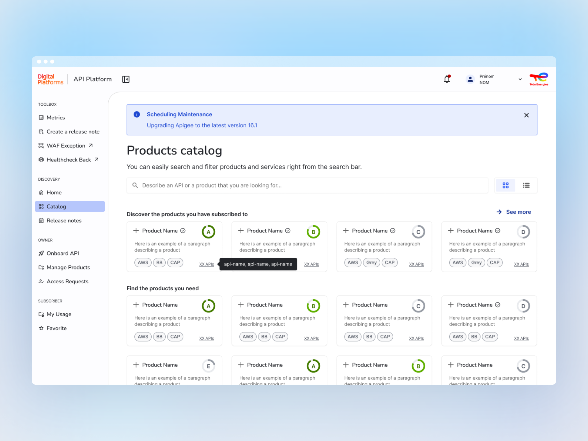The width and height of the screenshot is (588, 441).
Task: Click verified badge on subscribed grade B card
Action: (x=288, y=231)
